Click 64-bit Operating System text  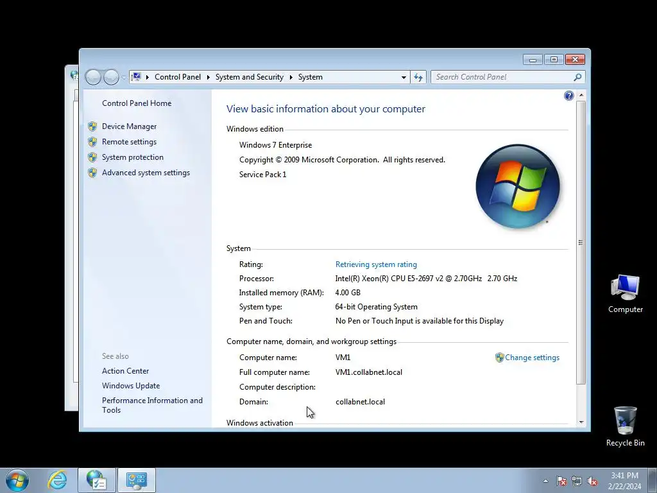[376, 307]
